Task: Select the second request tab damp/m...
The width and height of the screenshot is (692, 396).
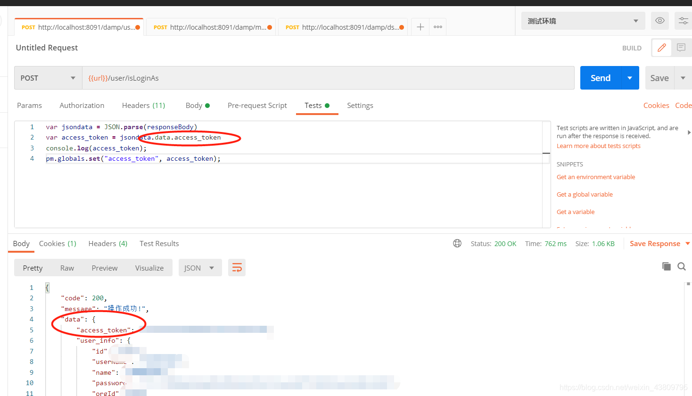Action: (211, 27)
